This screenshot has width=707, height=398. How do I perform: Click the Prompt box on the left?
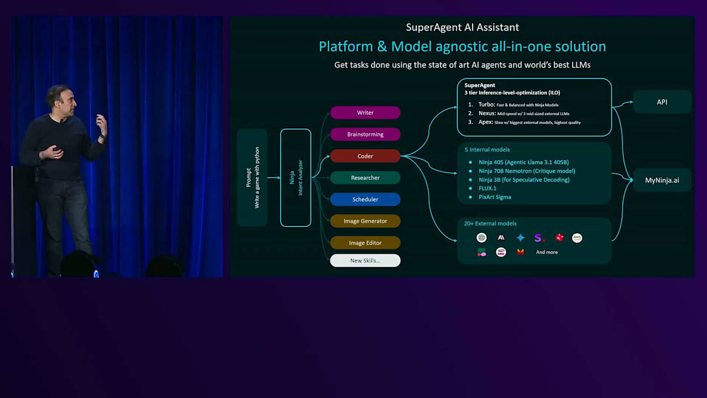tap(252, 177)
